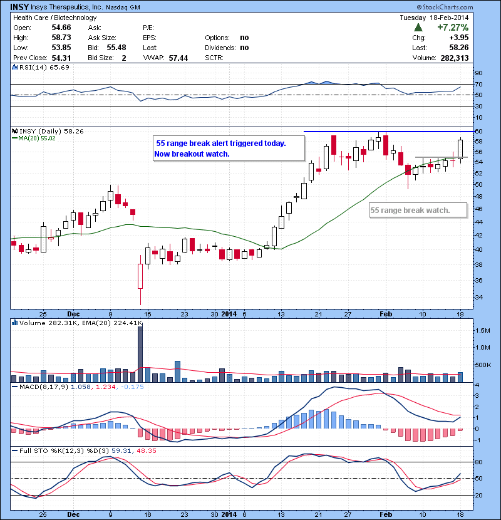501x520 pixels.
Task: Click the green up-arrow change indicator
Action: coord(418,28)
